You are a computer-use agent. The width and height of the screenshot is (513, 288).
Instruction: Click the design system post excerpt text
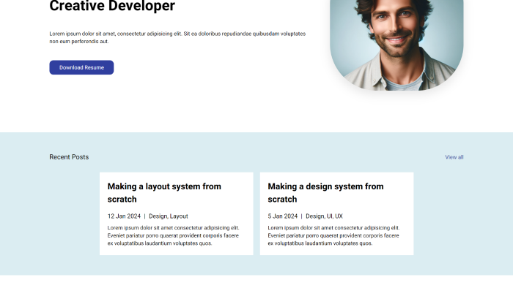click(333, 235)
